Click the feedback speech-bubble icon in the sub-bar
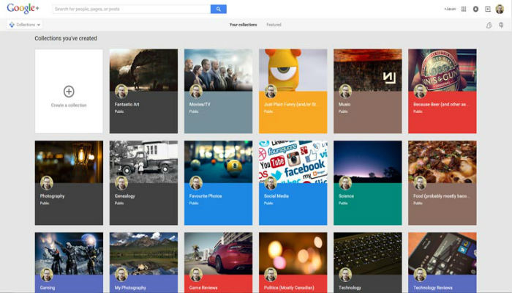The image size is (512, 293). 501,25
